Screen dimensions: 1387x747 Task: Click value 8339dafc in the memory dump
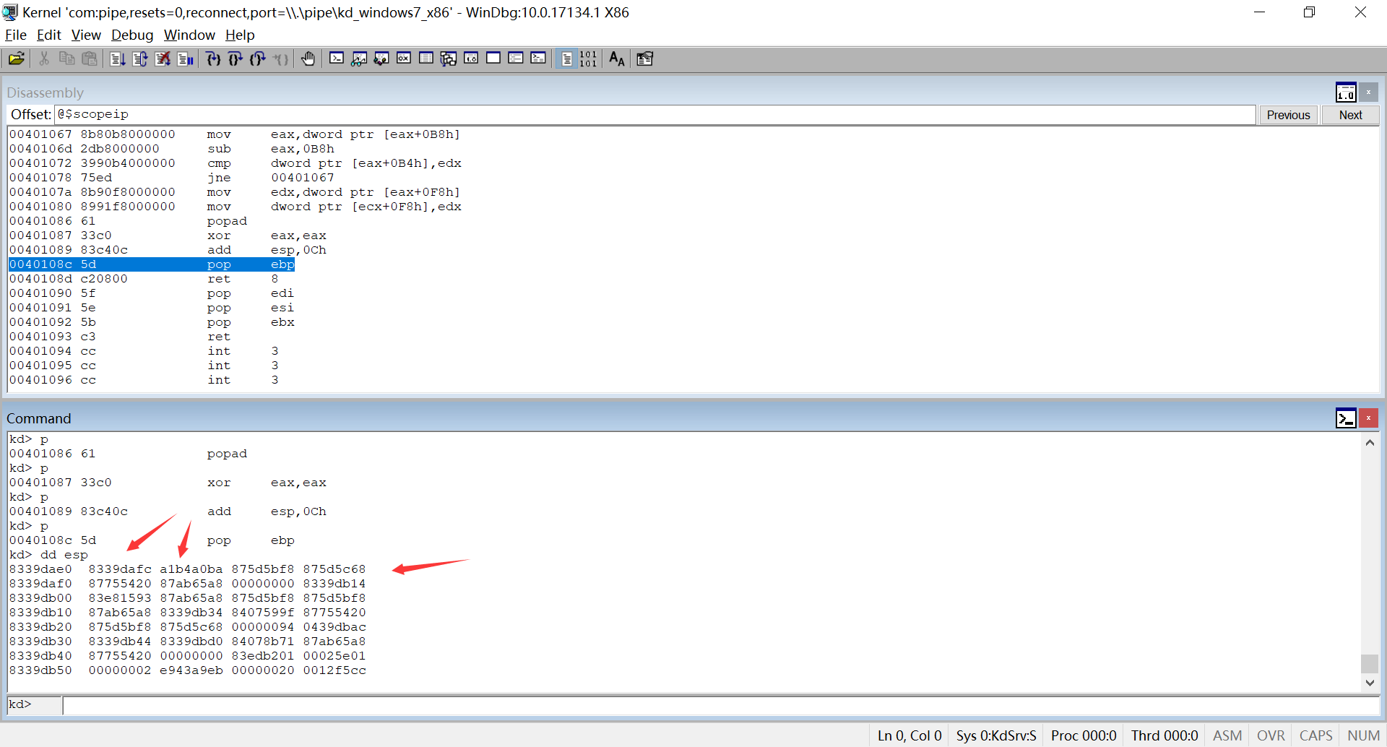tap(120, 569)
